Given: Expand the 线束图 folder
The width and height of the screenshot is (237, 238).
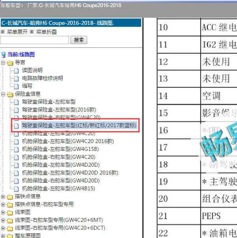Looking at the screenshot, I should point(3,213).
